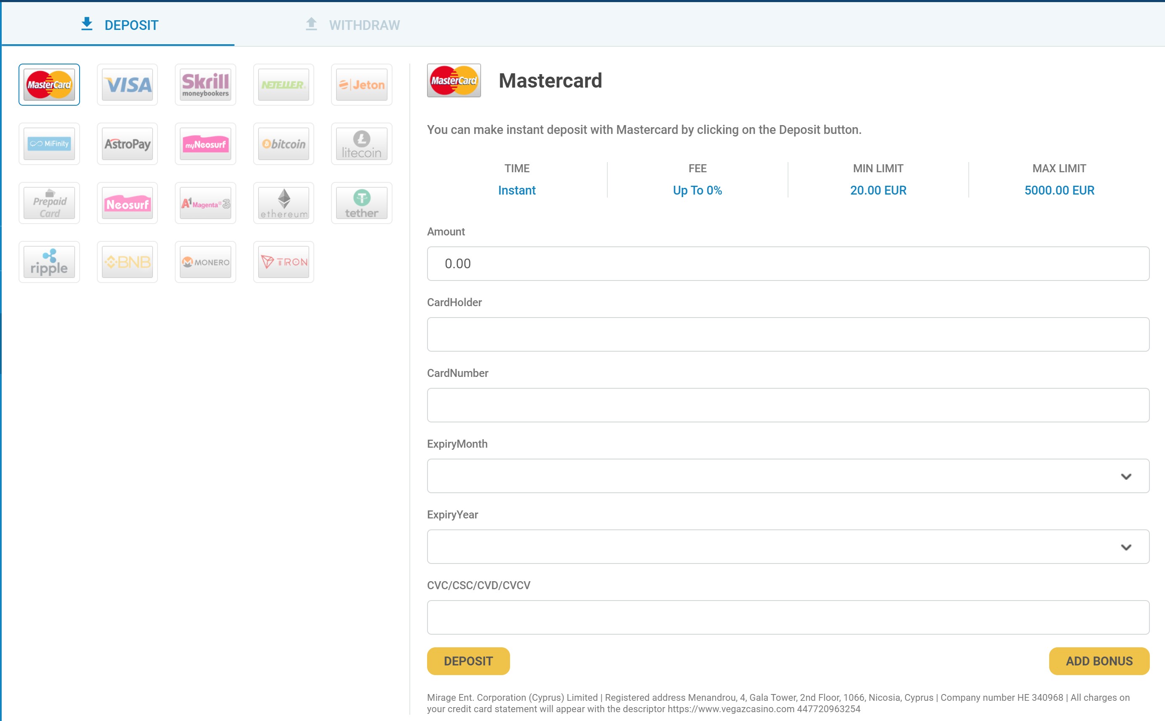Open the ExpiryMonth dropdown
Screen dimensions: 1165x721
pos(788,476)
